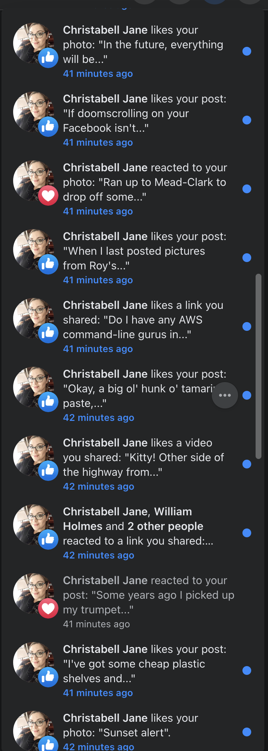Click heart reaction icon on Mead-Clark notification
268x751 pixels.
click(48, 195)
